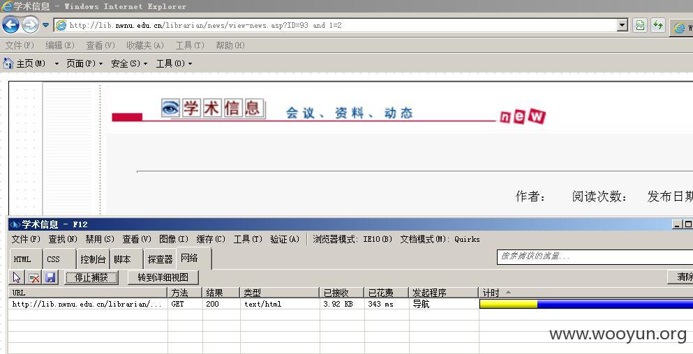
Task: Click the eye logo image on page
Action: [x=170, y=108]
